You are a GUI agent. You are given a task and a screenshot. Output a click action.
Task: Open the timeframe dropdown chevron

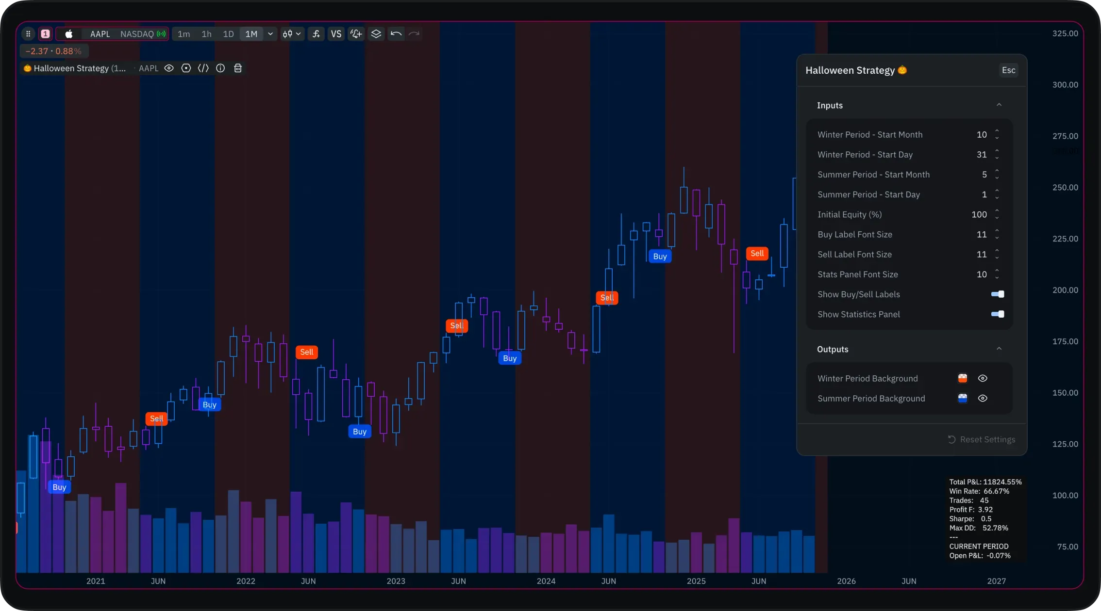[x=270, y=34]
